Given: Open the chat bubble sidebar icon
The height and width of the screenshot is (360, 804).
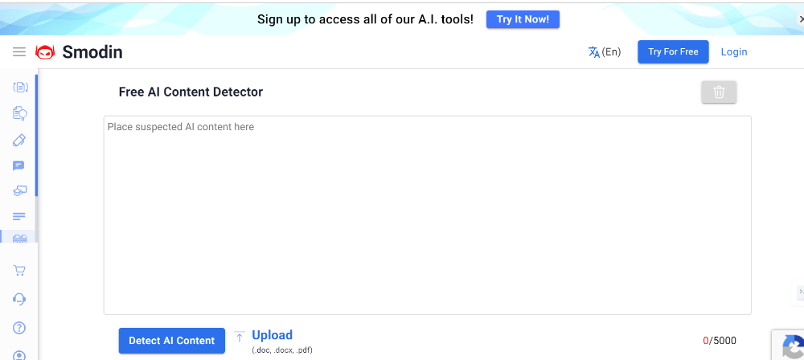Looking at the screenshot, I should (19, 166).
